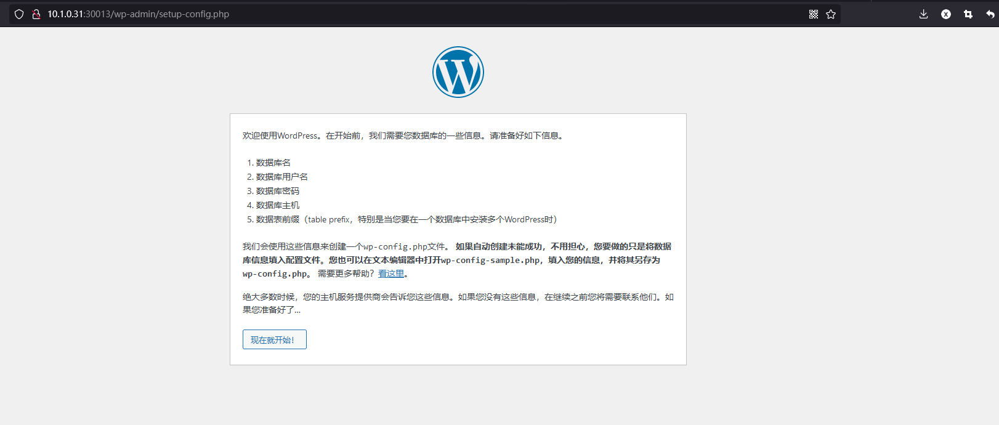Click the 现在就开始! button
Image resolution: width=999 pixels, height=425 pixels.
tap(275, 339)
